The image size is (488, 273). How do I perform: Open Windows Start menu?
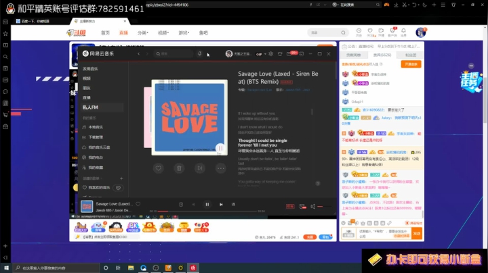tap(6, 268)
